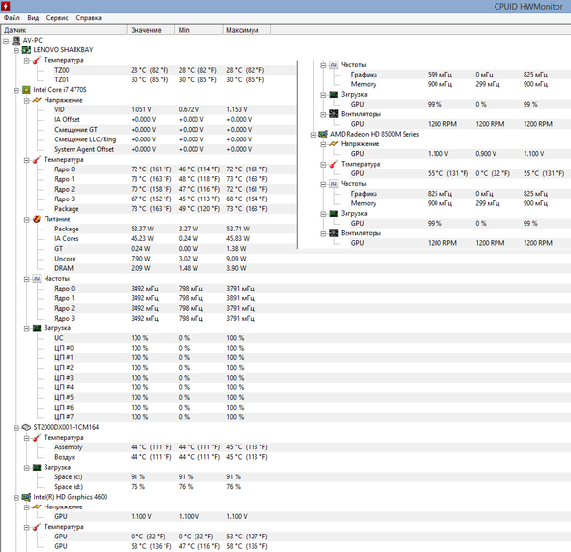Click the ST2000DX001 hard drive icon
The height and width of the screenshot is (552, 571).
[x=26, y=427]
